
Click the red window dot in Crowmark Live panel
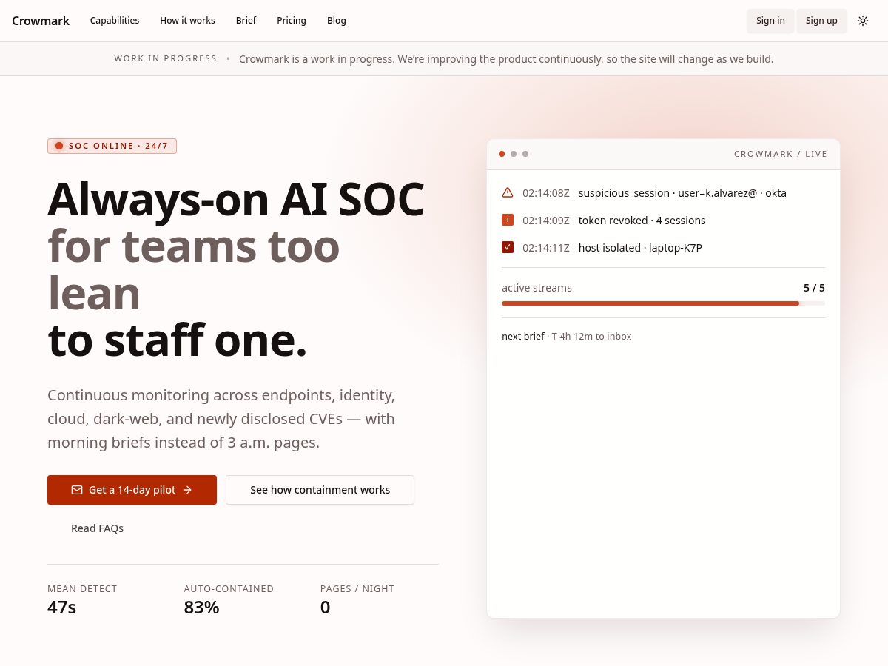(502, 154)
